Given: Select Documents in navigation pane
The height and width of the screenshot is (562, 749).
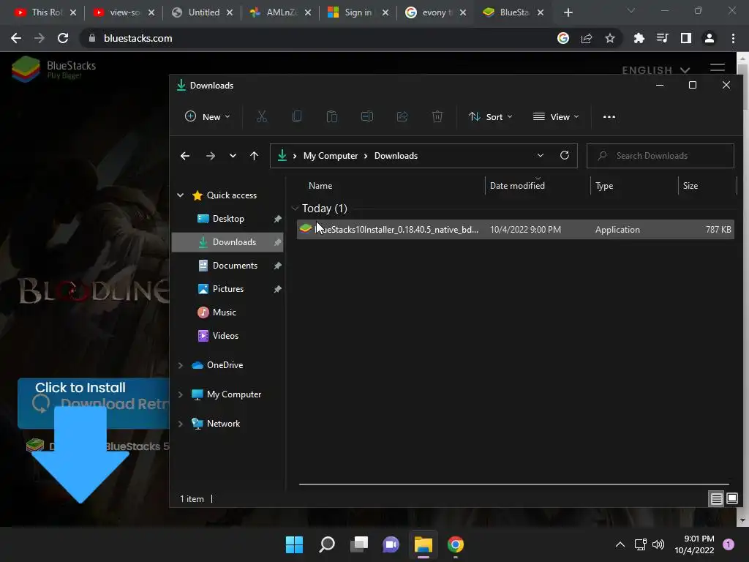Looking at the screenshot, I should click(227, 265).
